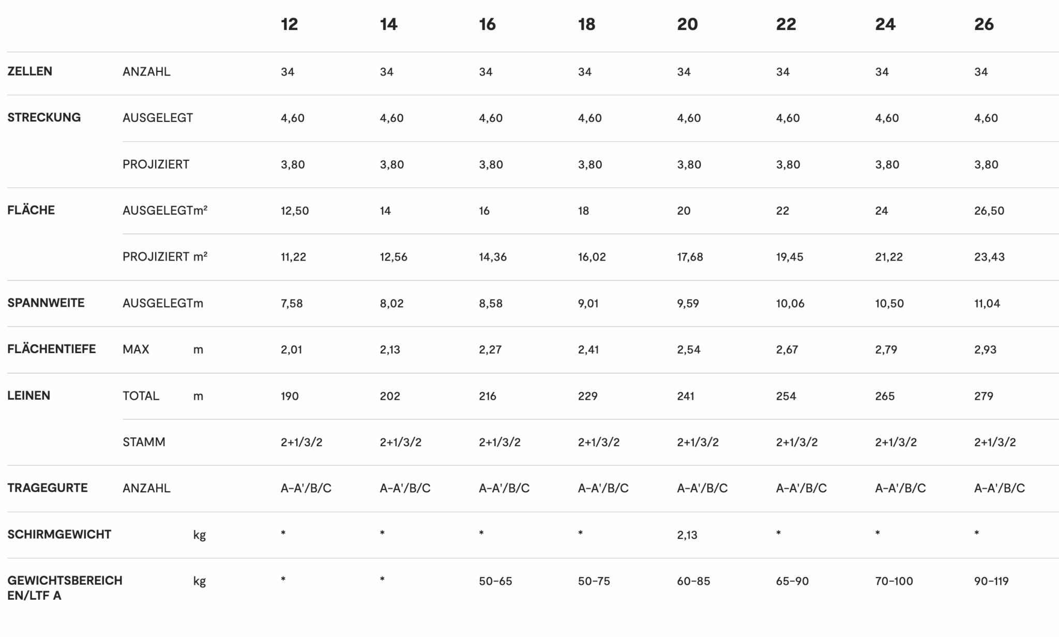Click the 7,58 span value
The image size is (1059, 637).
tap(292, 304)
